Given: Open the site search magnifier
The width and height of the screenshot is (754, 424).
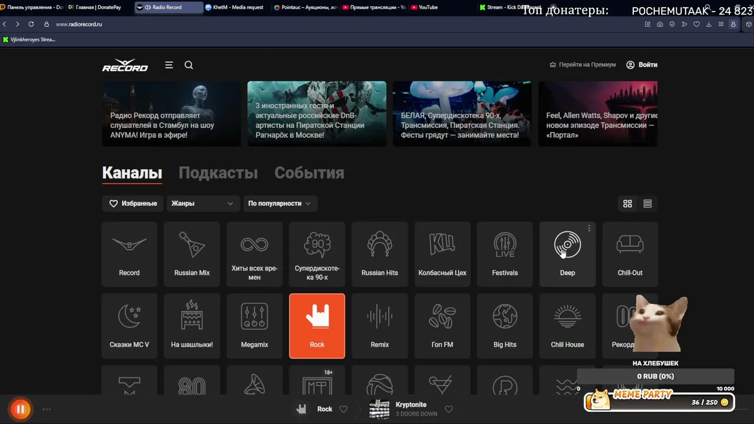Looking at the screenshot, I should 188,65.
